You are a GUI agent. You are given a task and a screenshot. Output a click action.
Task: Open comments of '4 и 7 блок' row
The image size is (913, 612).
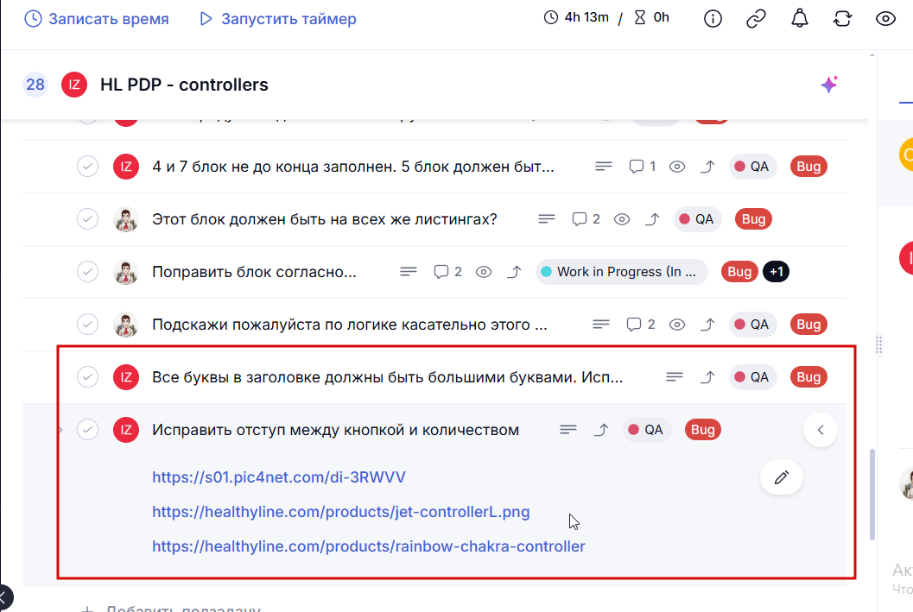(x=643, y=167)
